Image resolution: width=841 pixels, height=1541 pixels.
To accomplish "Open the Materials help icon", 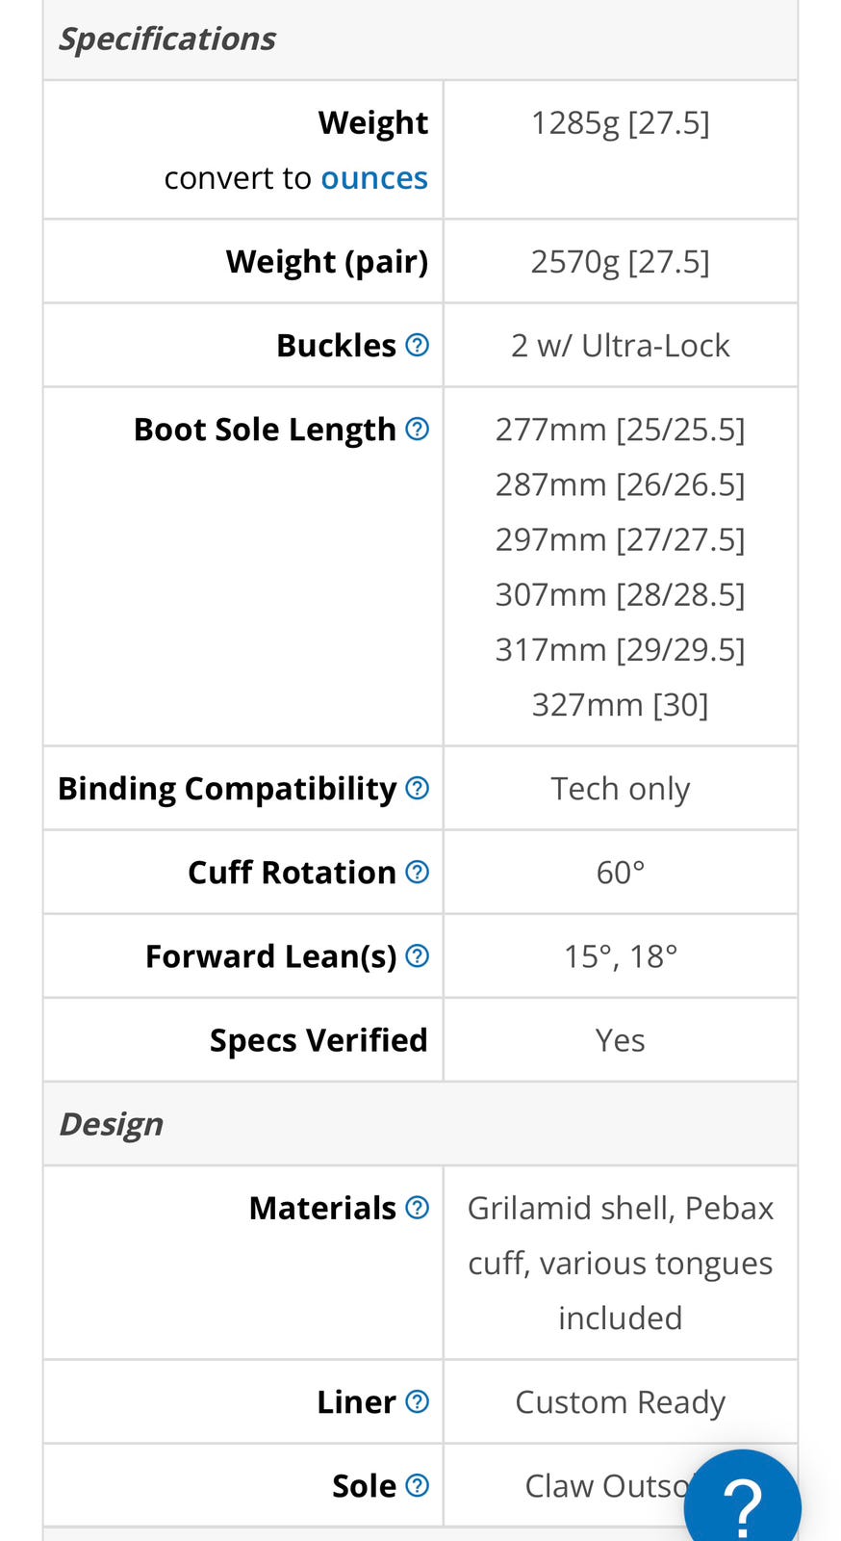I will [x=417, y=1207].
